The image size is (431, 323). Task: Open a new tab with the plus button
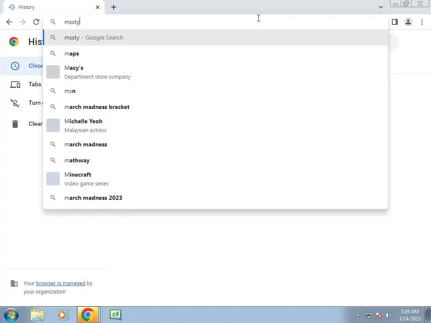click(114, 8)
